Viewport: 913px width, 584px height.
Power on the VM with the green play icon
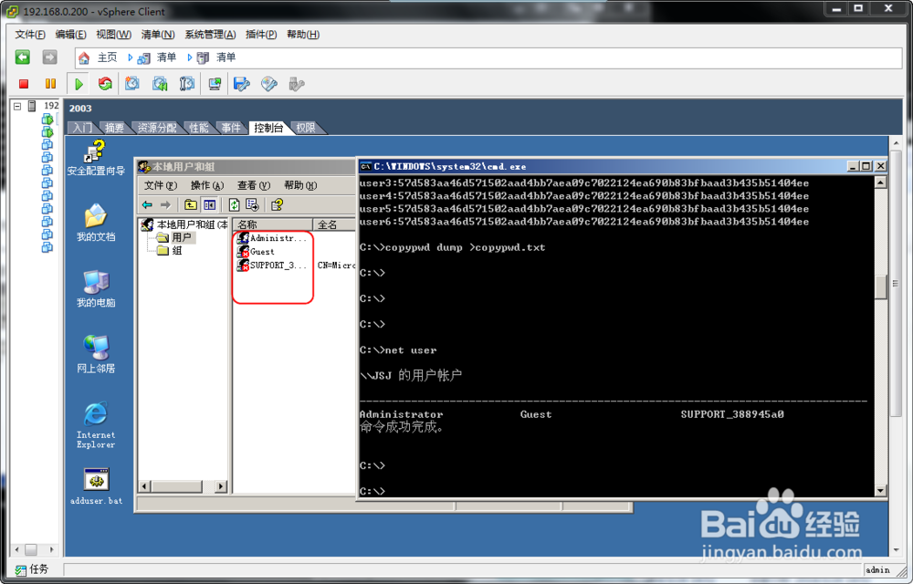[x=79, y=84]
